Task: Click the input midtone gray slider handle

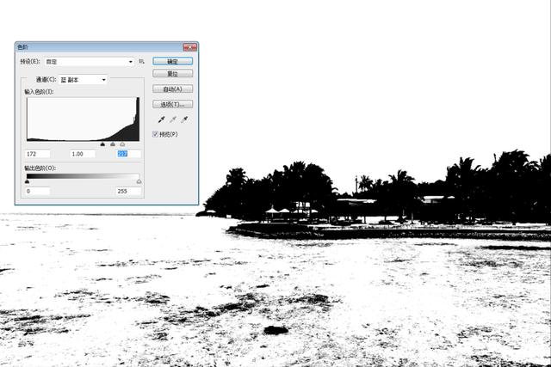Action: (114, 144)
